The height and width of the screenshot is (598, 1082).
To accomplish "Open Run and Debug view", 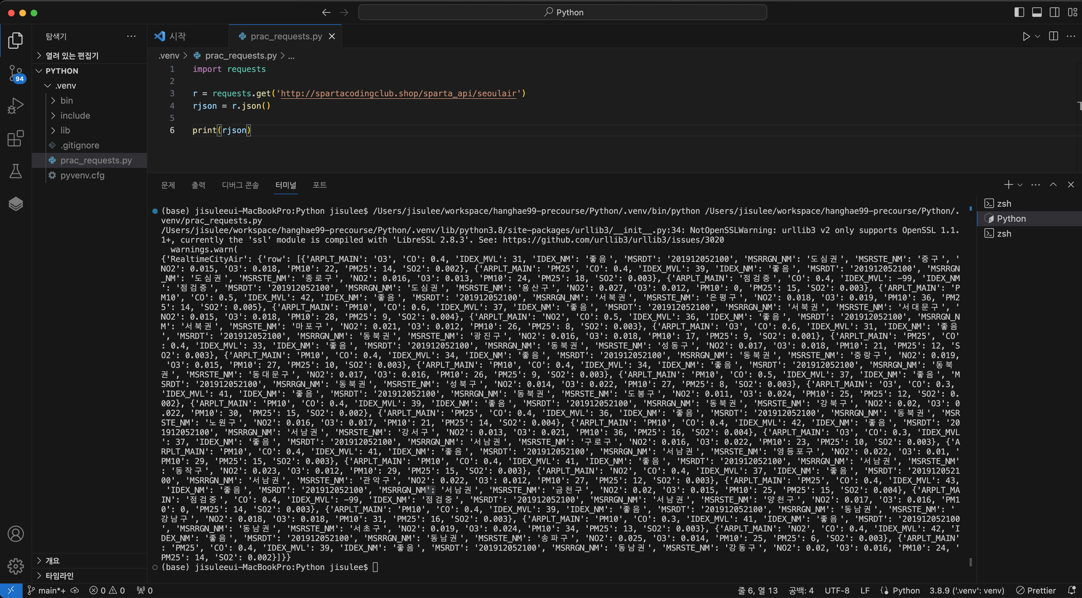I will click(16, 106).
